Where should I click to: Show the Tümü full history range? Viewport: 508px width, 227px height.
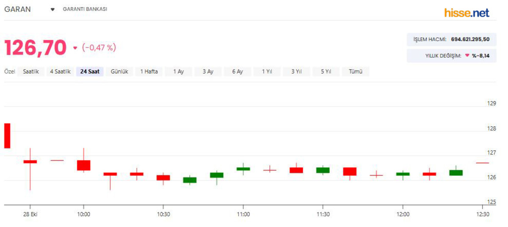point(356,72)
